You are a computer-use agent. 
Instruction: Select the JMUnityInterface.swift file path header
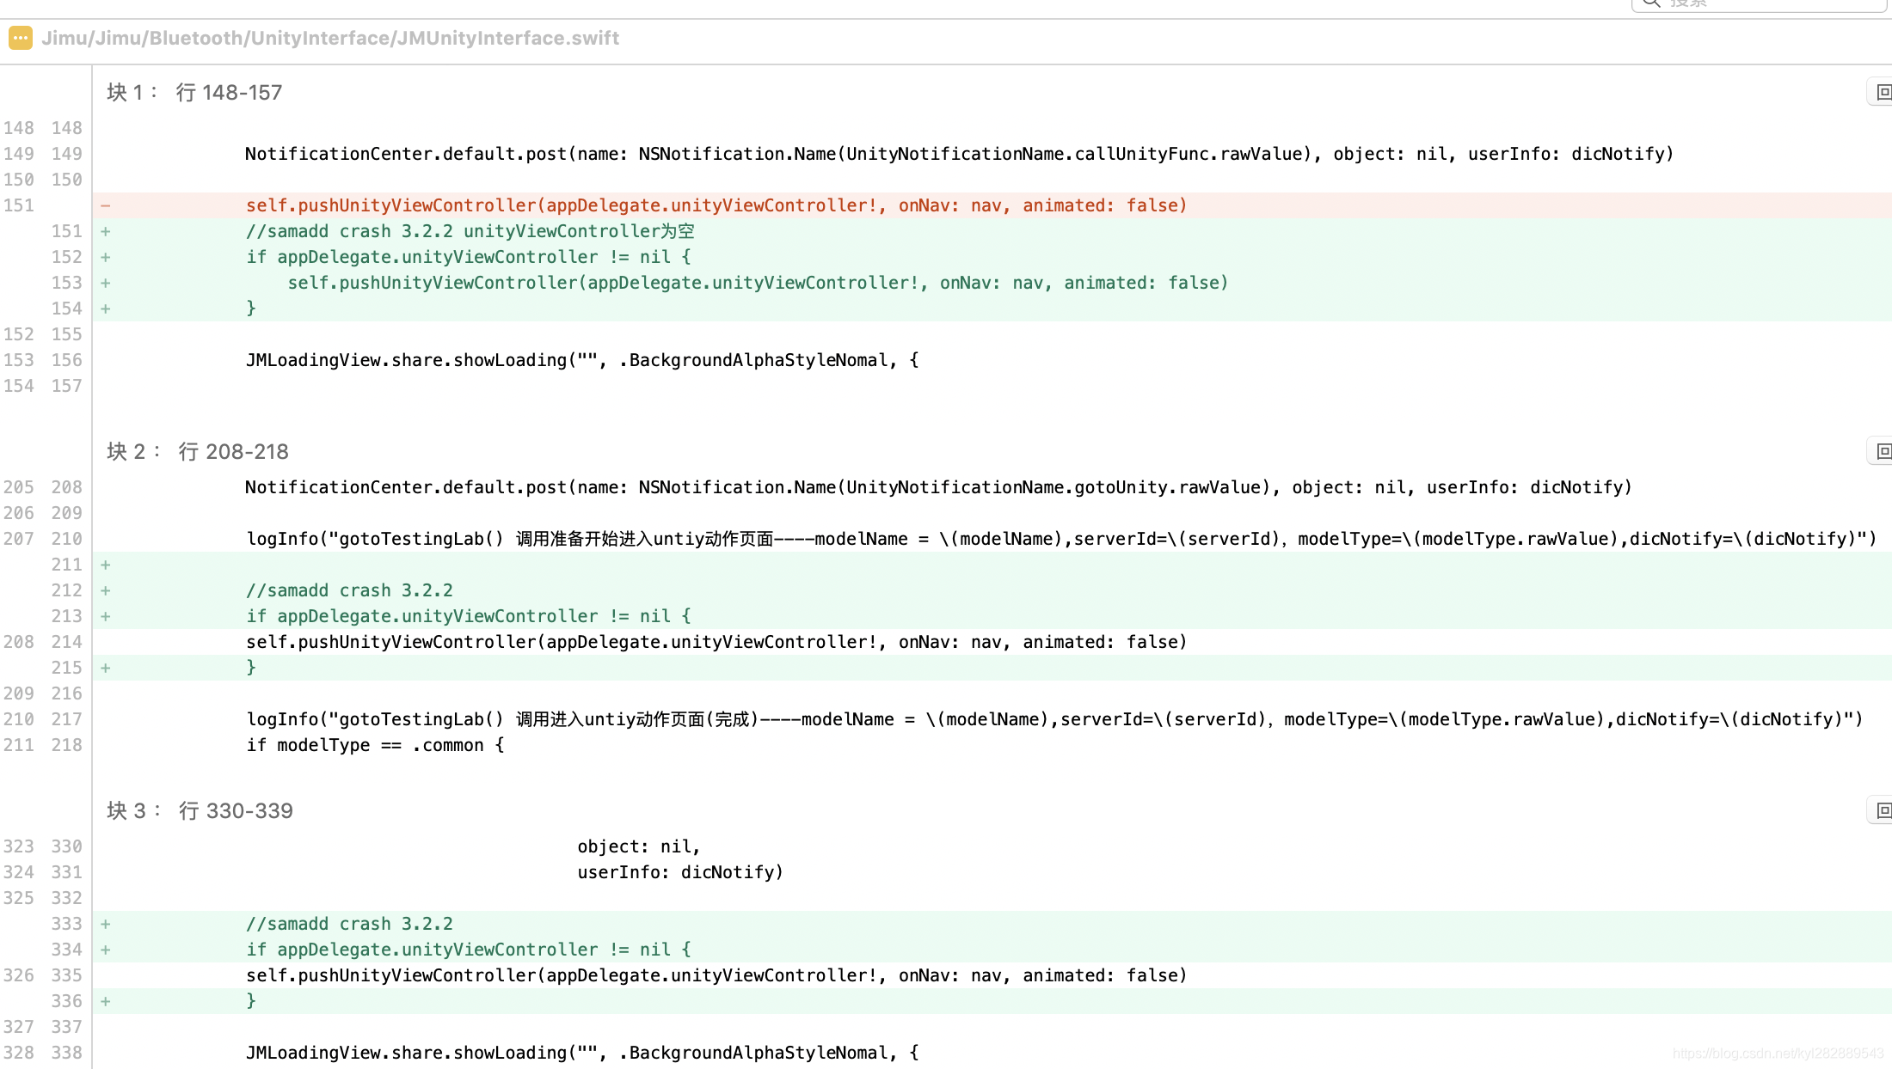pos(330,38)
